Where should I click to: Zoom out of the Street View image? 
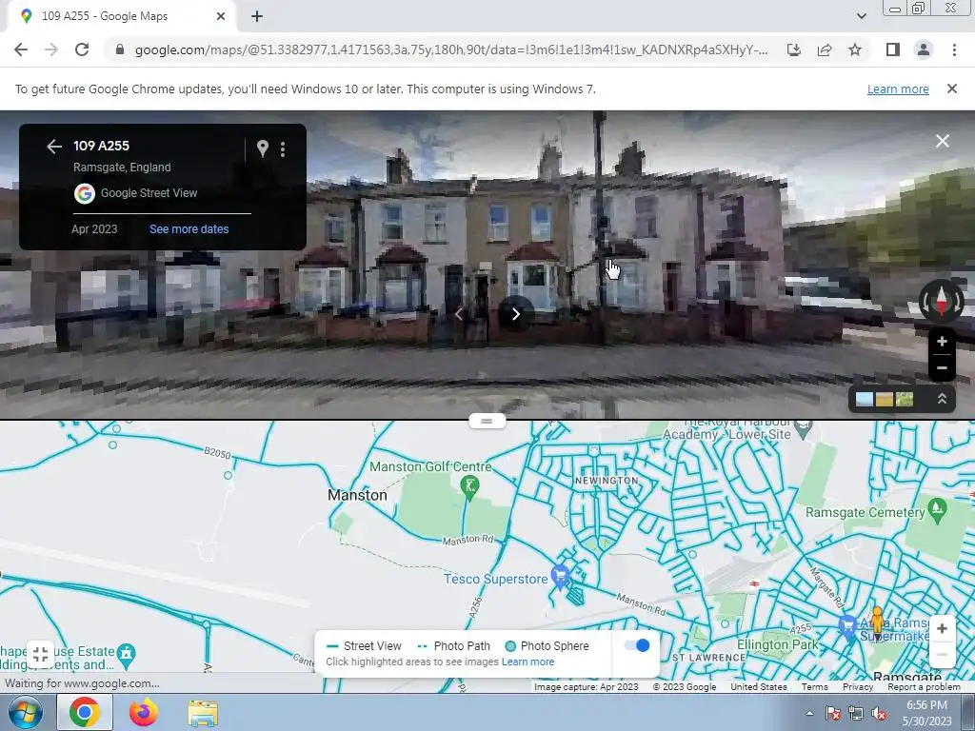tap(942, 368)
